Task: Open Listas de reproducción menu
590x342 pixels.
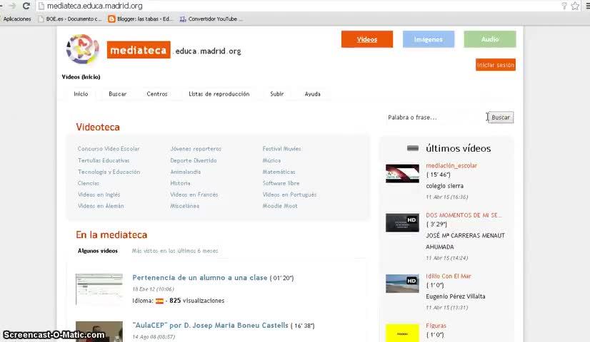Action: coord(219,94)
